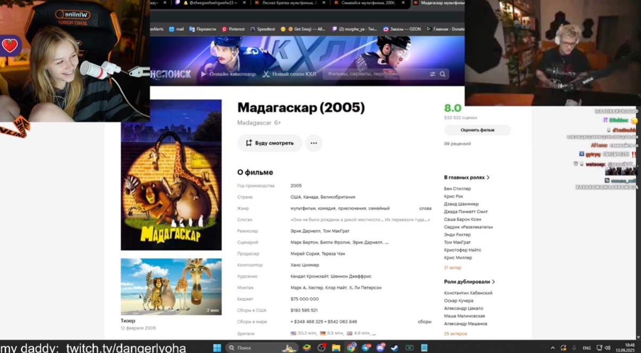
Task: Open the 21 актер link
Action: coord(453,268)
